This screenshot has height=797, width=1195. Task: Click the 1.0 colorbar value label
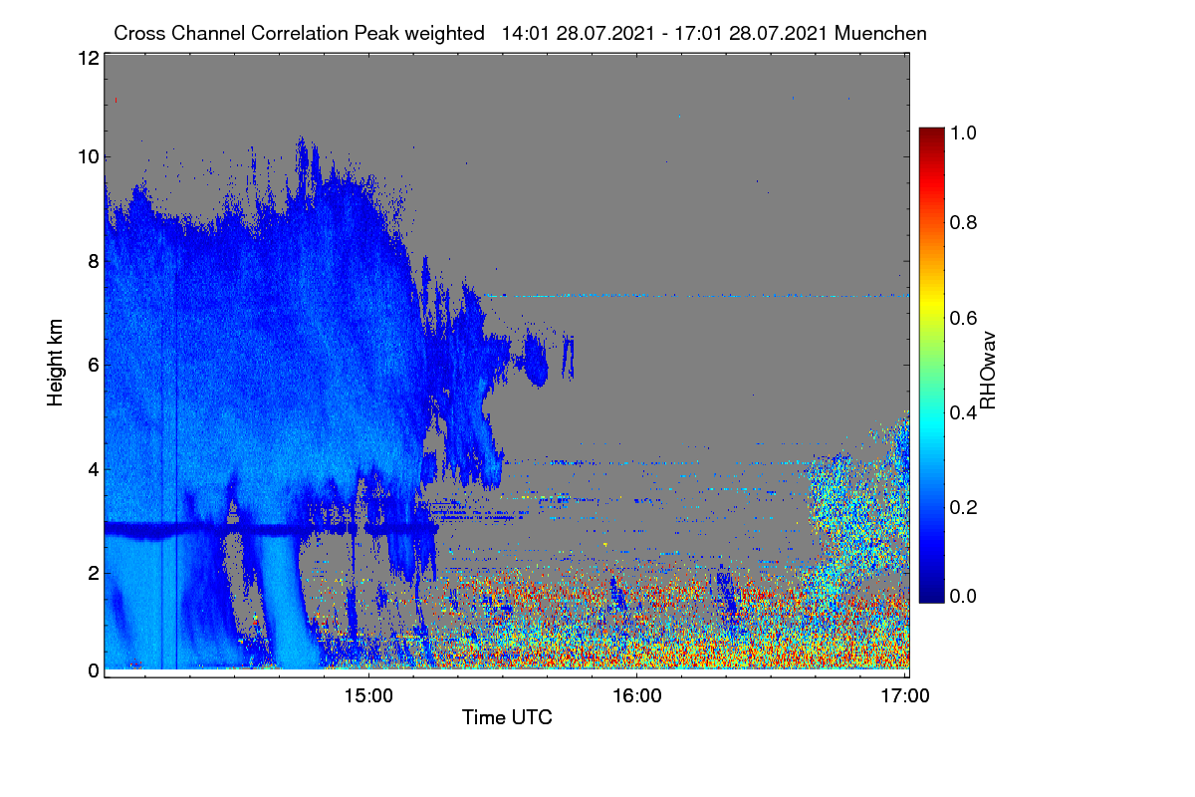click(x=963, y=131)
